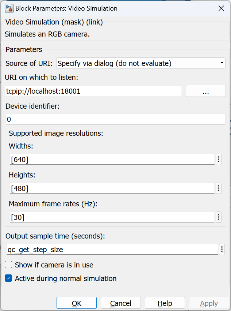Expand the Source of URI dropdown
The image size is (231, 311).
[x=141, y=63]
